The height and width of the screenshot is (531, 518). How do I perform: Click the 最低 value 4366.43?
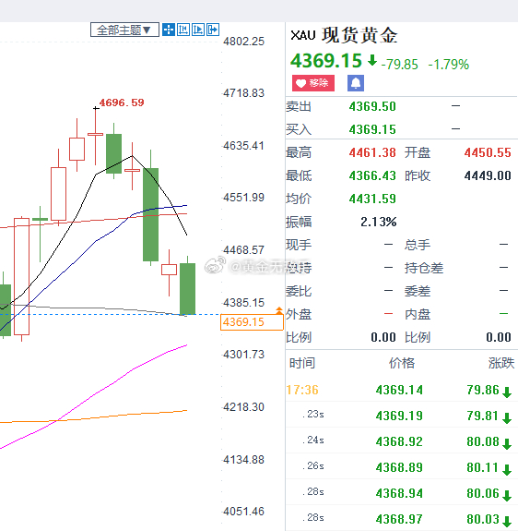(x=372, y=175)
